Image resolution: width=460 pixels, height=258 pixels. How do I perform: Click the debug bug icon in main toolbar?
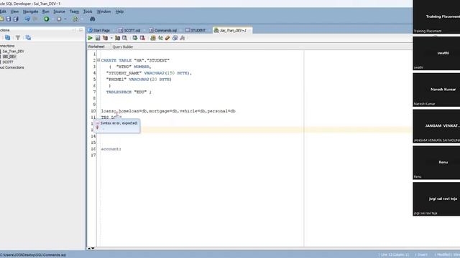[x=75, y=19]
